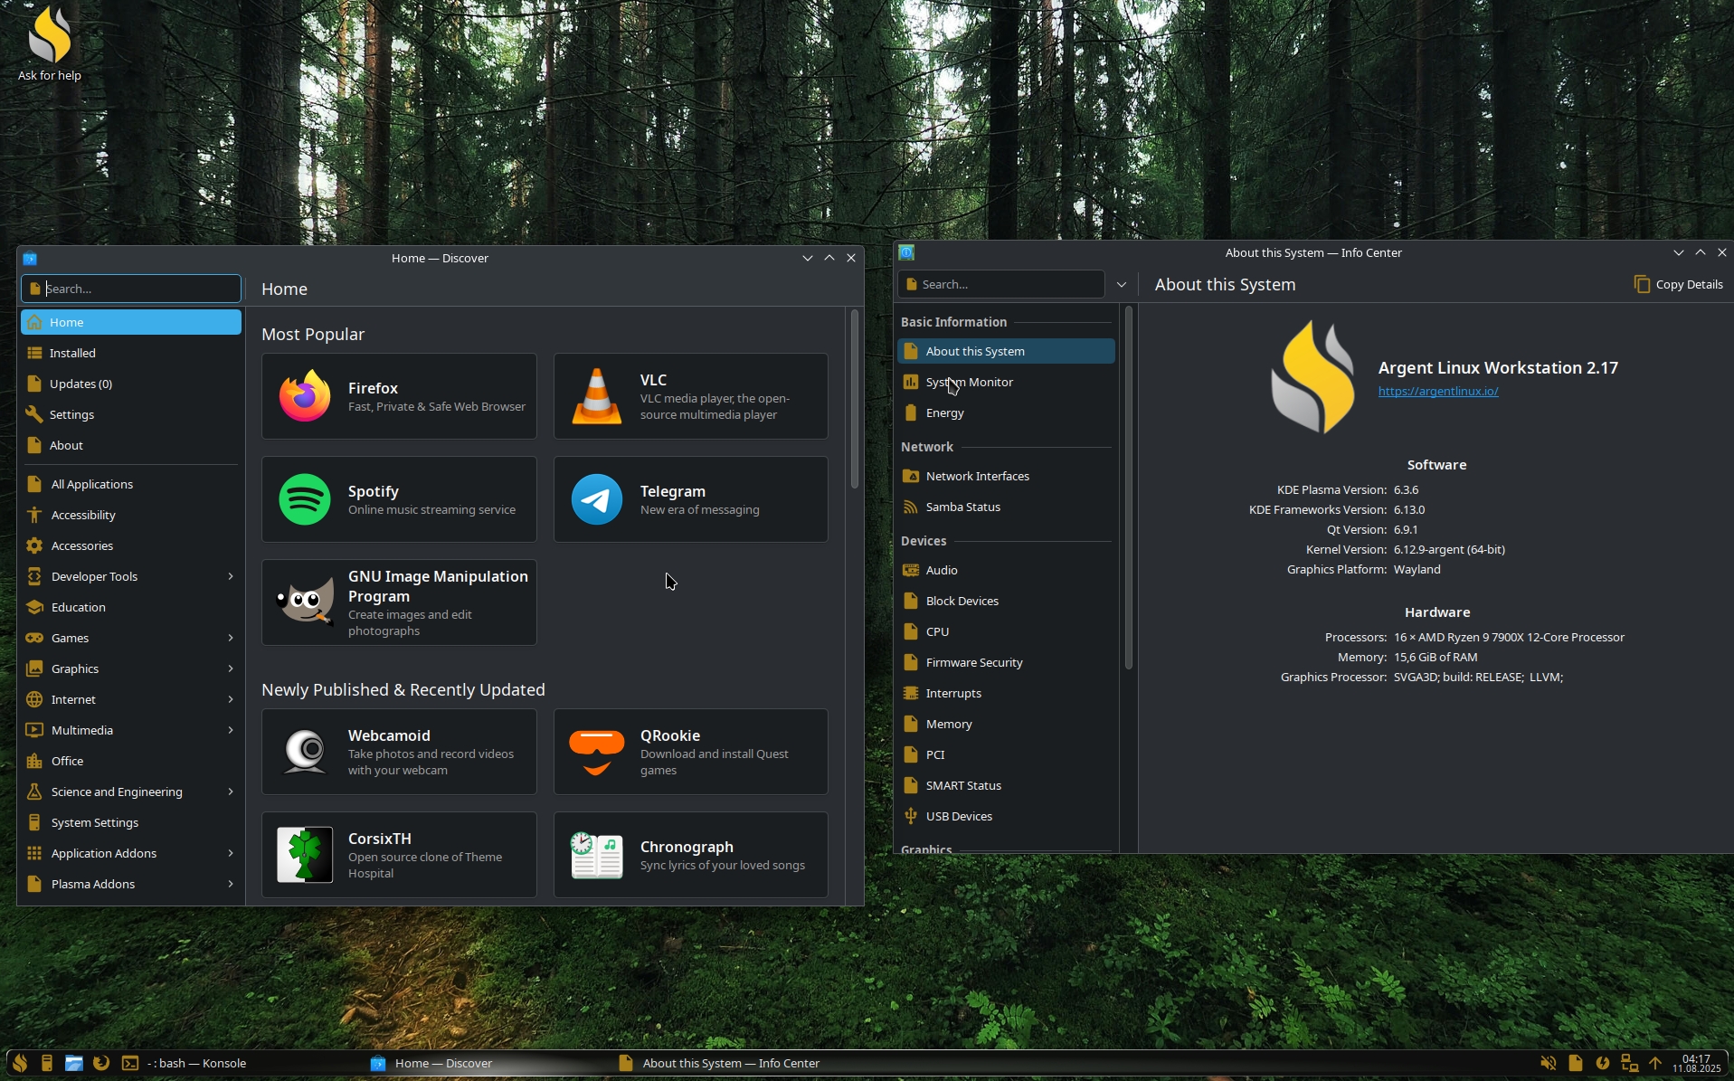Expand the Games category arrow
Image resolution: width=1734 pixels, height=1081 pixels.
coord(231,638)
